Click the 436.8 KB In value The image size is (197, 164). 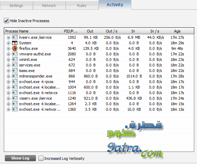coord(134,98)
